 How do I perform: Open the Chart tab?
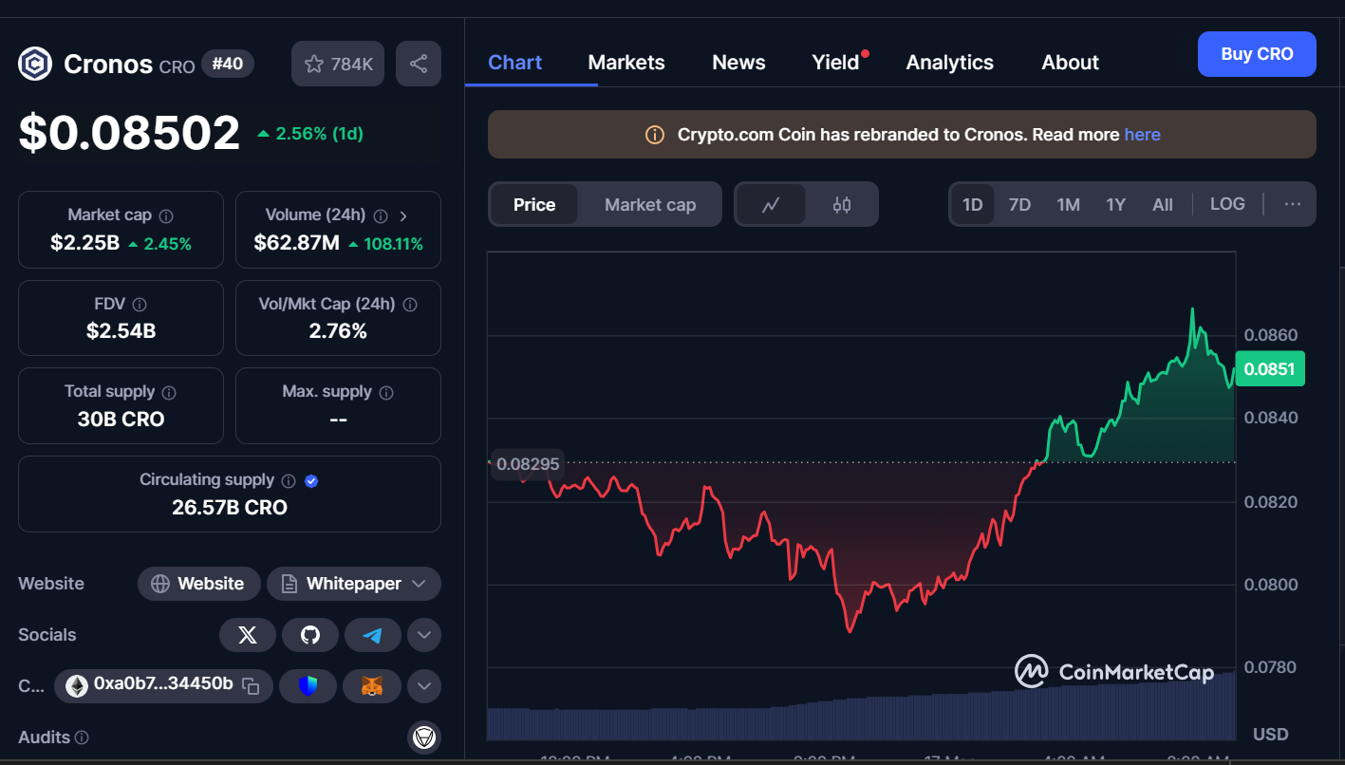(515, 63)
